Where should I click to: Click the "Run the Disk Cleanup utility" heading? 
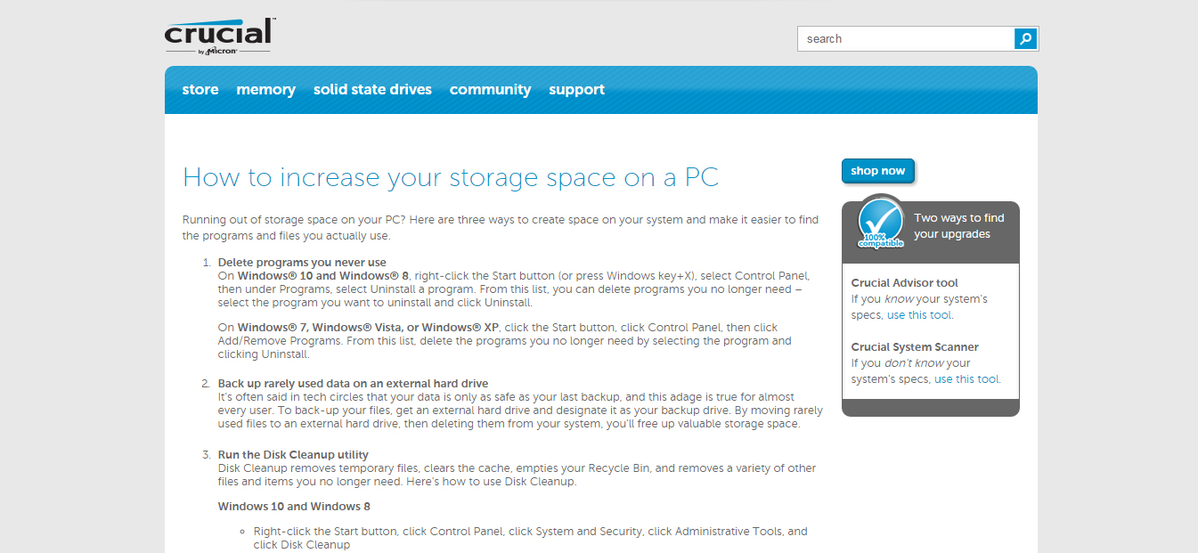(x=293, y=455)
